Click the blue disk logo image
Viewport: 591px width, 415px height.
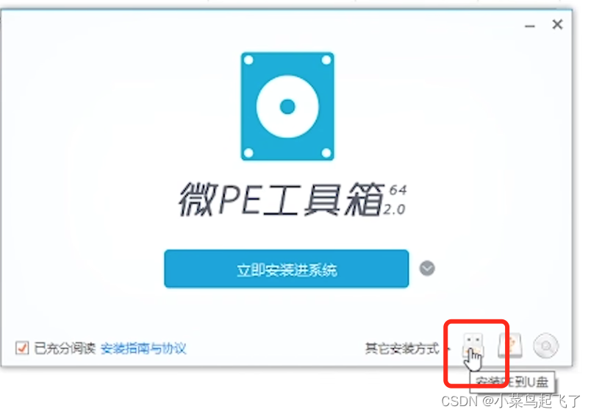[287, 107]
